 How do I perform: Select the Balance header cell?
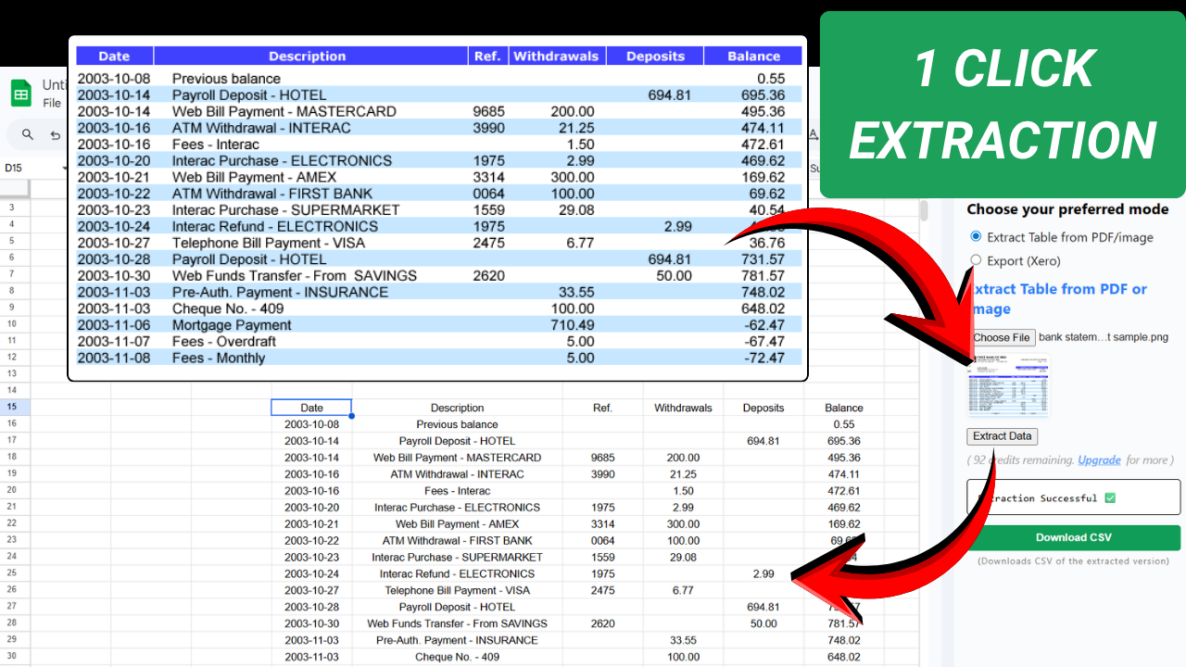coord(844,408)
